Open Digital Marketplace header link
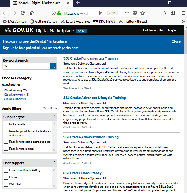Screen dimensions: 187x193 click(x=55, y=31)
